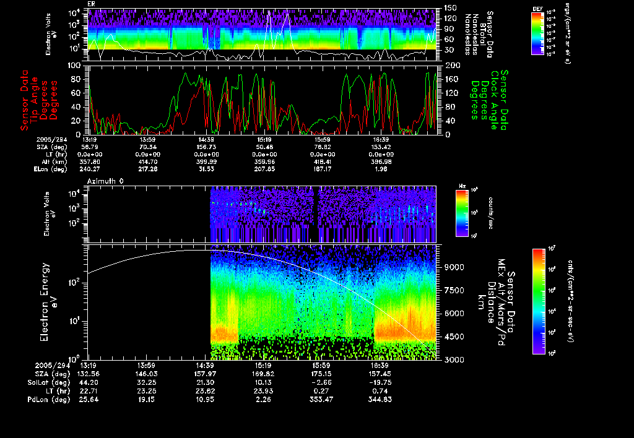This screenshot has height=438, width=634.
Task: Select SolLat value -19.75
Action: coord(380,382)
